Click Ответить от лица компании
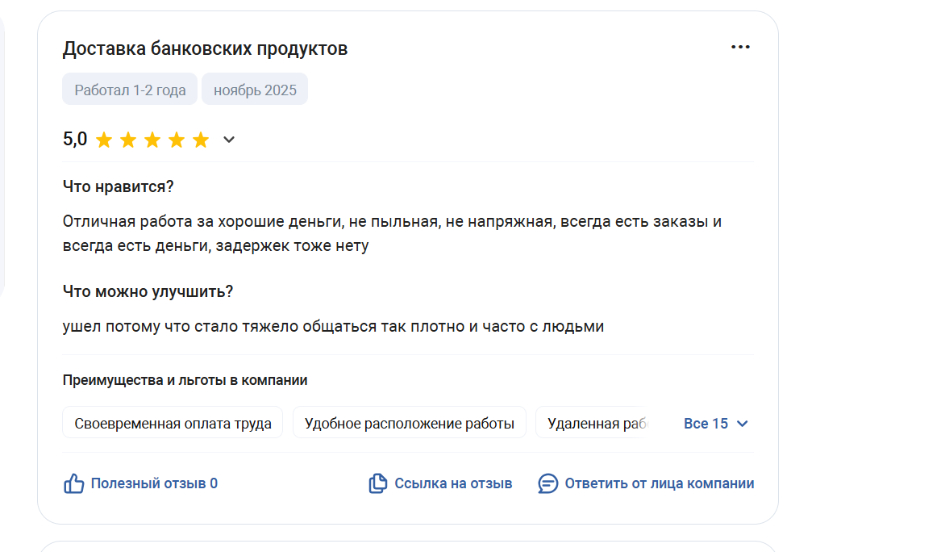 (x=659, y=484)
